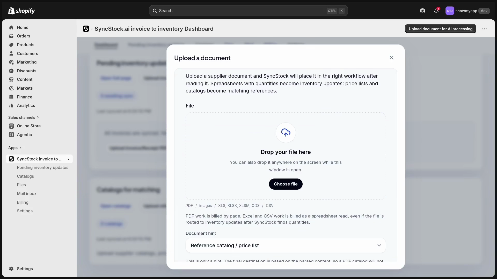Click the Customers person icon
The image size is (497, 279).
point(11,53)
